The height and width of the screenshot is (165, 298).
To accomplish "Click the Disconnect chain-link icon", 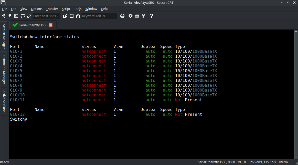I will pyautogui.click(x=29, y=16).
